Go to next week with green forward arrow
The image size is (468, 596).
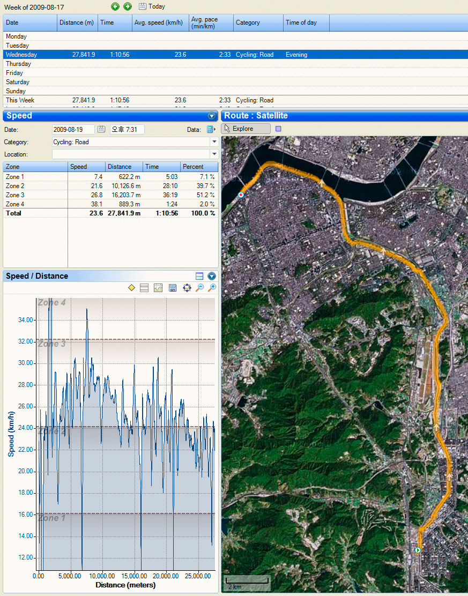127,6
